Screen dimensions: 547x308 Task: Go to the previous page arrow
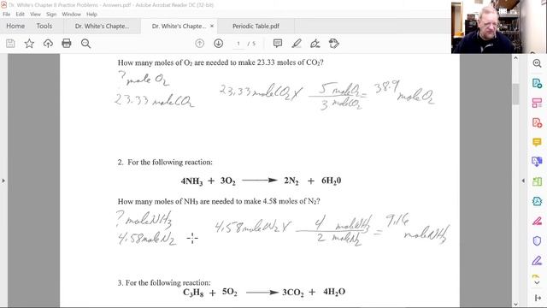coord(199,44)
